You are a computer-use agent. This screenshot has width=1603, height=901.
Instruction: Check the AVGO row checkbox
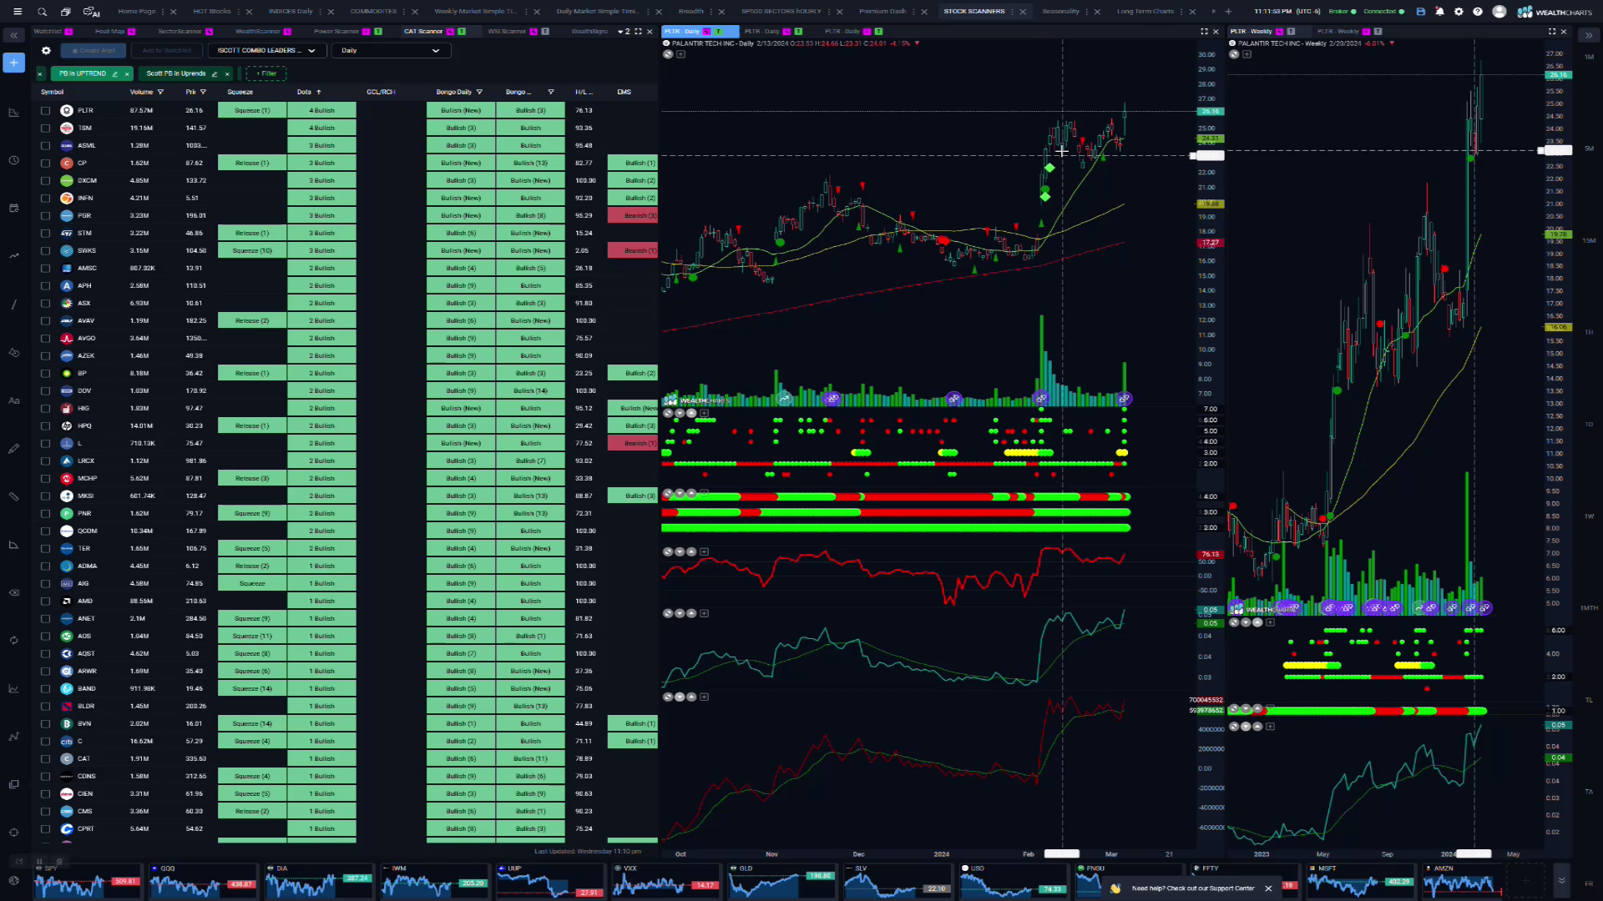click(x=45, y=338)
